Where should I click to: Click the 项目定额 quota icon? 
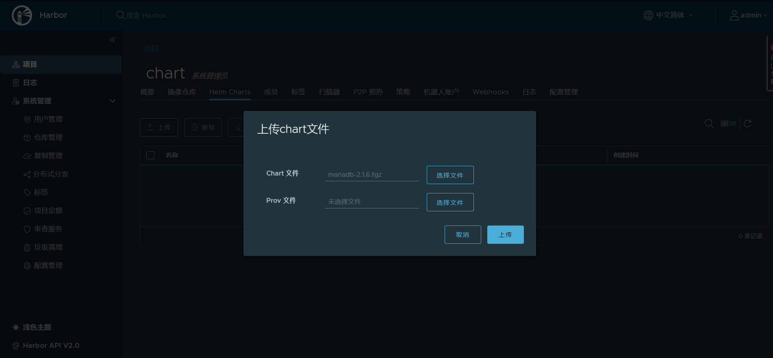pyautogui.click(x=27, y=211)
